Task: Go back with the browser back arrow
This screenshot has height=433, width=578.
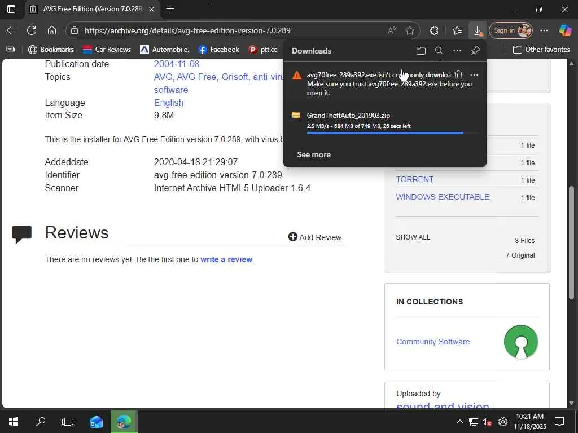Action: pos(11,30)
